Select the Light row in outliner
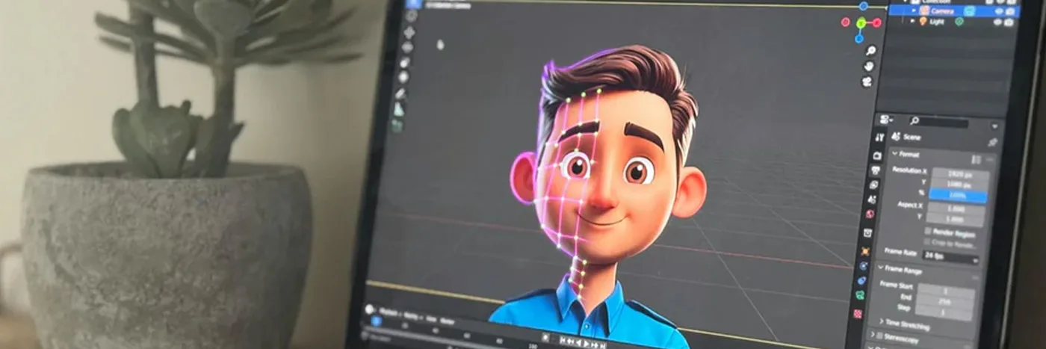 952,22
